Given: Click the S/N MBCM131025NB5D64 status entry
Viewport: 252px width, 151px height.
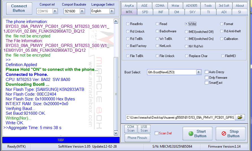Looking at the screenshot, I should pyautogui.click(x=172, y=147).
